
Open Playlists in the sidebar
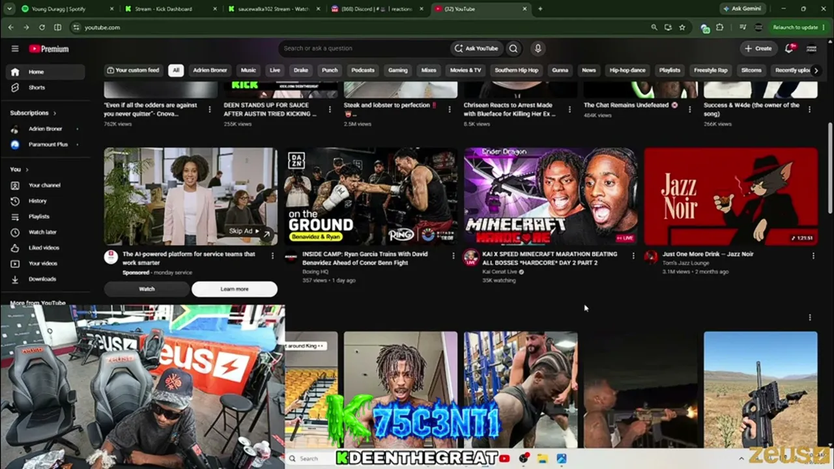tap(39, 216)
